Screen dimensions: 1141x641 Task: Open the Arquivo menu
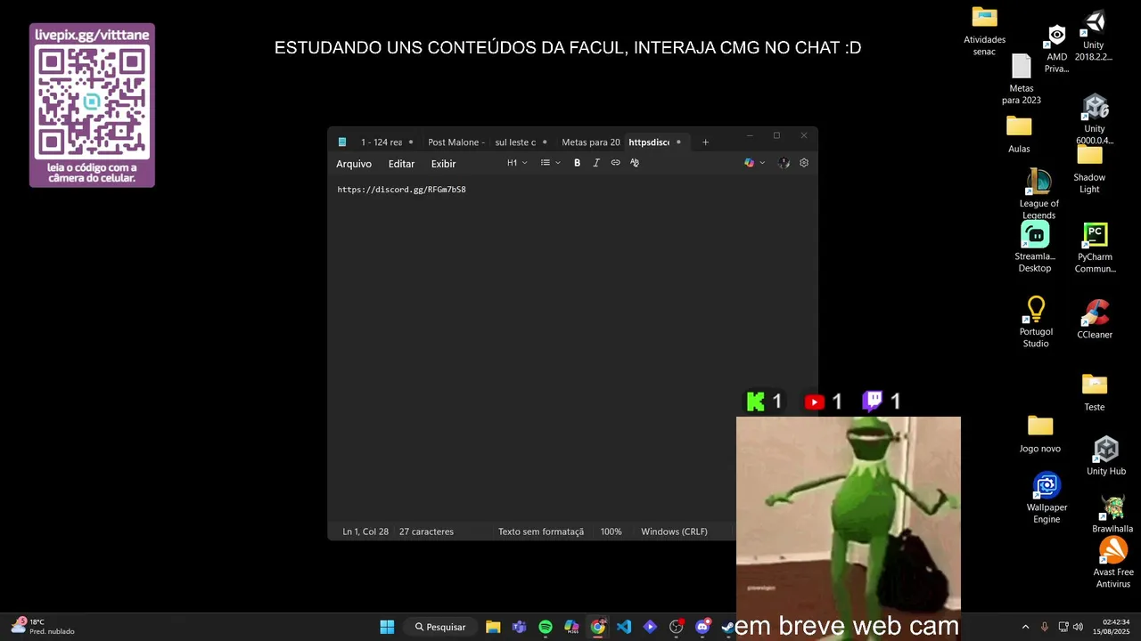coord(354,164)
